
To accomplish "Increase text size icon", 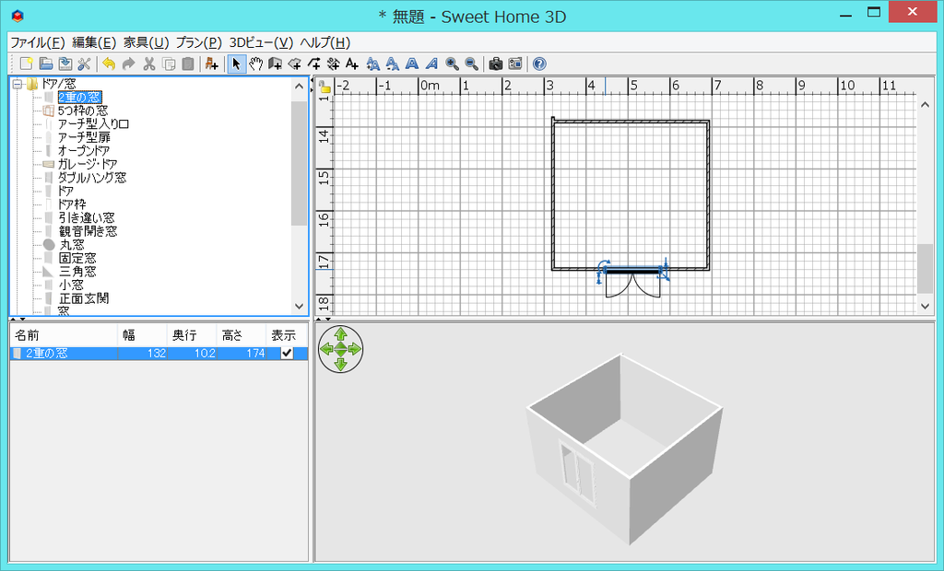I will point(372,64).
